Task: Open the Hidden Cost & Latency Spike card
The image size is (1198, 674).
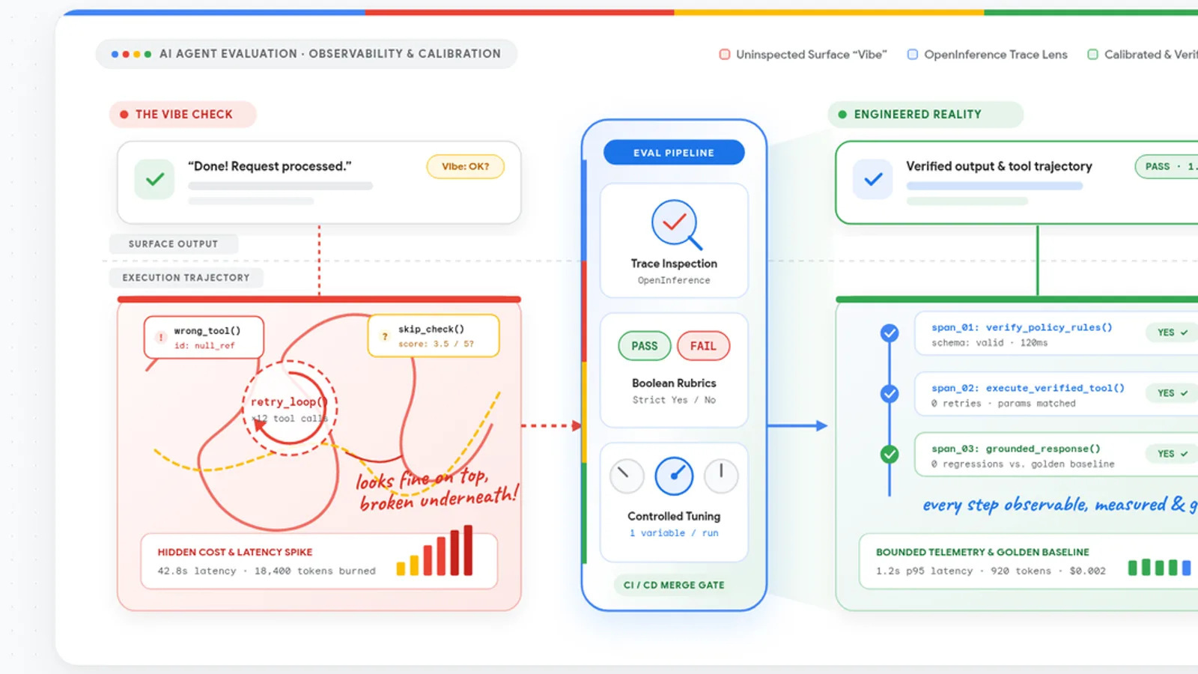Action: click(x=319, y=562)
